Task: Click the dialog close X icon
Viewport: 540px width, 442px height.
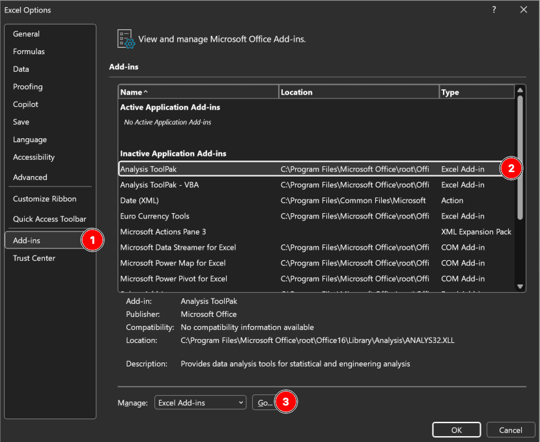Action: (x=523, y=10)
